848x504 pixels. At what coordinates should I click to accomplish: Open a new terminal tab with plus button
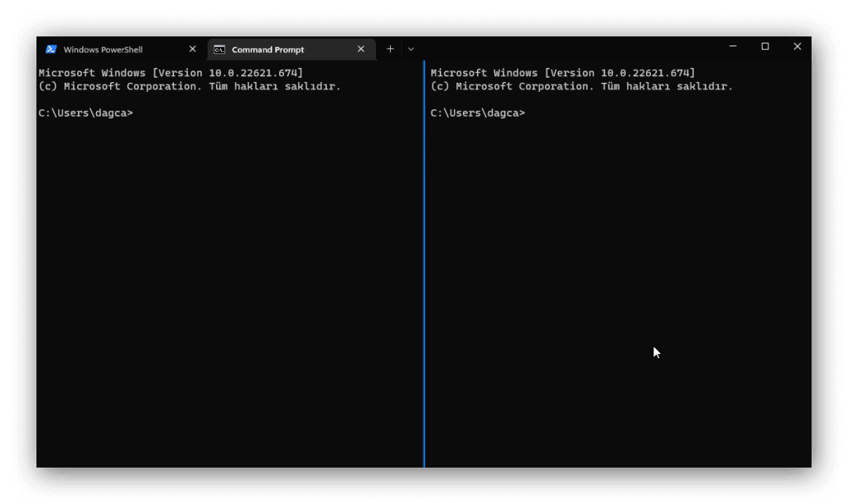pyautogui.click(x=390, y=49)
